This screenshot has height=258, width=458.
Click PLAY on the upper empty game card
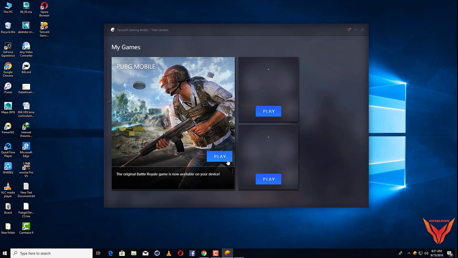pos(268,111)
